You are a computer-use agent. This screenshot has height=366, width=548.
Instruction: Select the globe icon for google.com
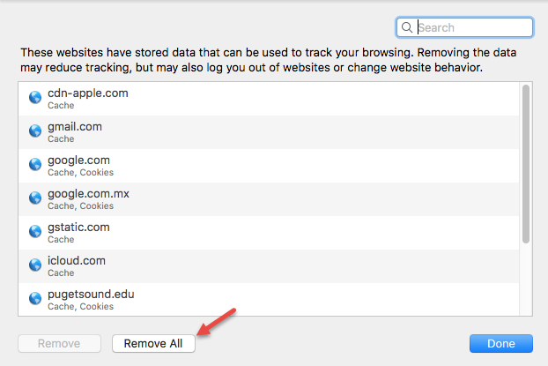(x=35, y=164)
